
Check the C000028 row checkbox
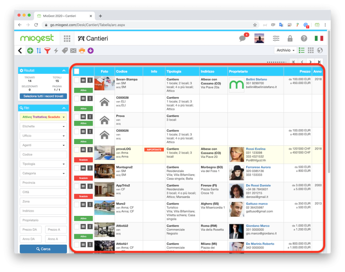click(76, 98)
